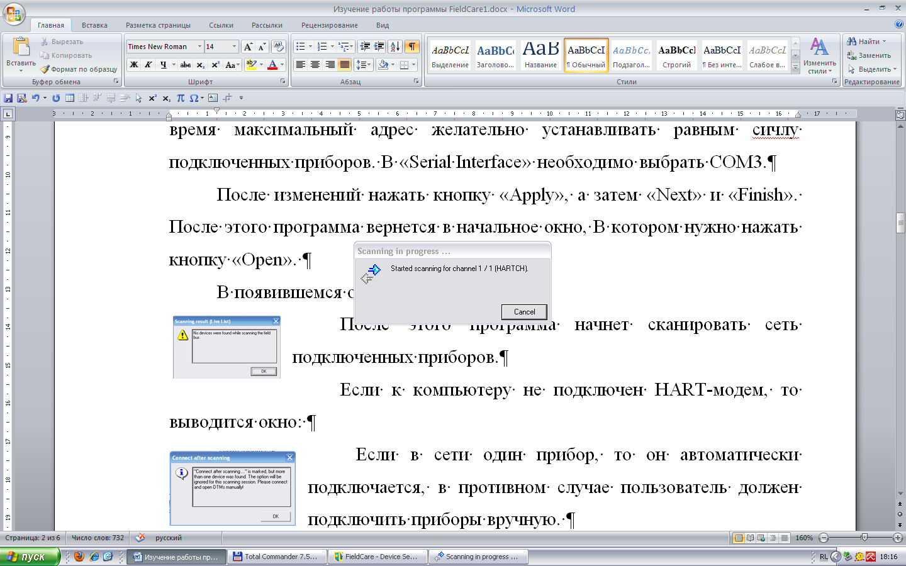
Task: Align text left
Action: point(301,65)
